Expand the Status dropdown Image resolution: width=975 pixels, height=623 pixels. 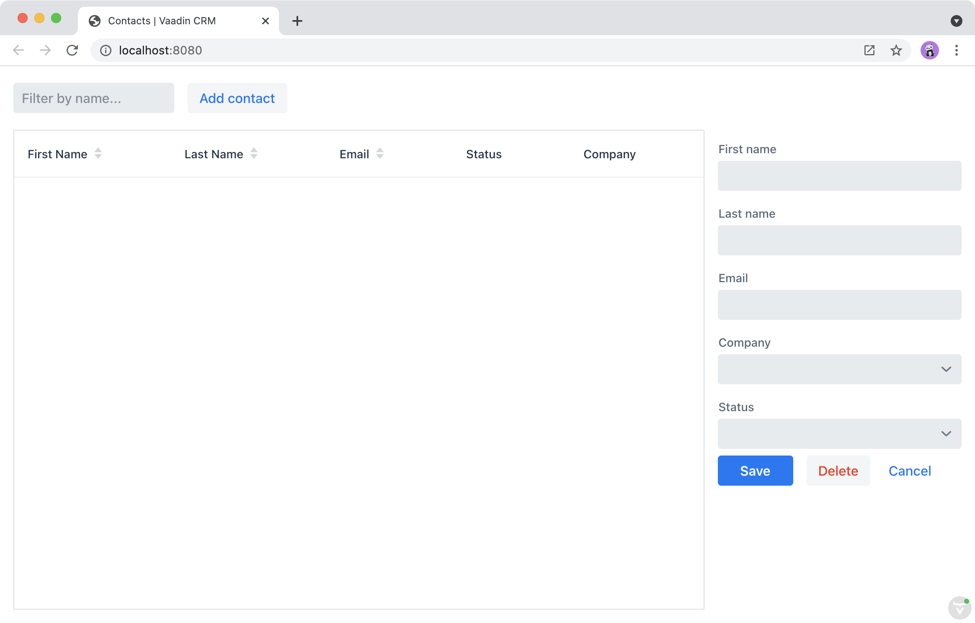click(946, 434)
